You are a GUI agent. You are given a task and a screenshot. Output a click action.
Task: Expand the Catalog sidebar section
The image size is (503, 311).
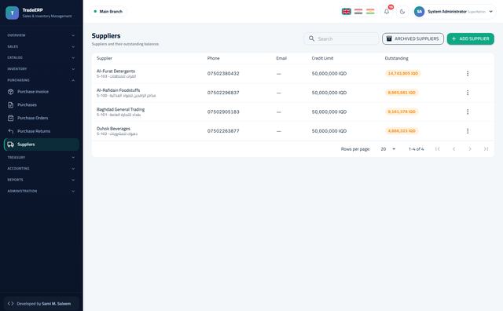point(41,57)
